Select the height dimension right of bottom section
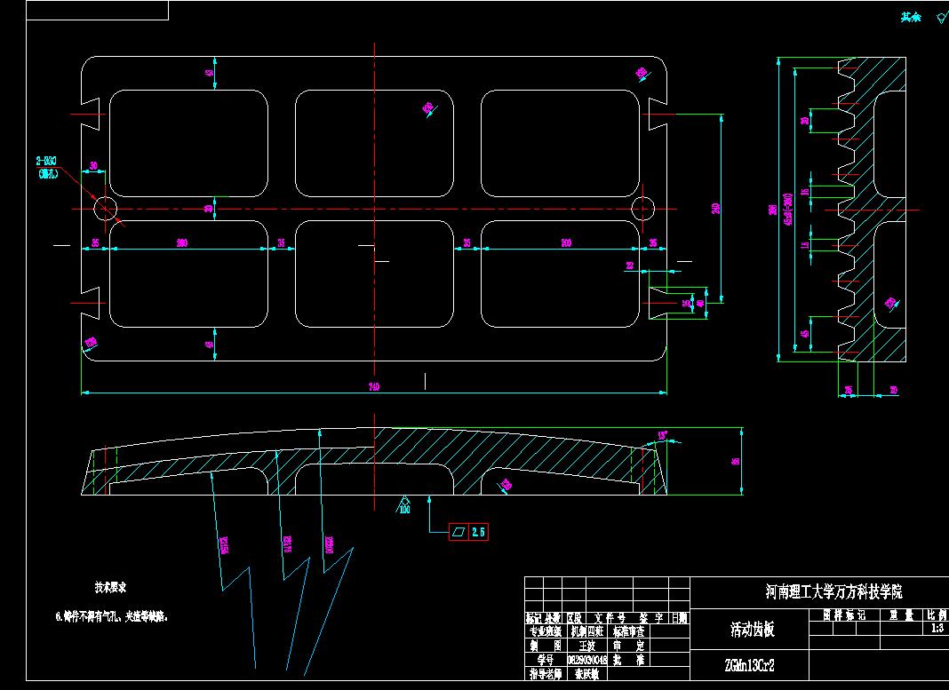The height and width of the screenshot is (690, 949). pyautogui.click(x=736, y=461)
